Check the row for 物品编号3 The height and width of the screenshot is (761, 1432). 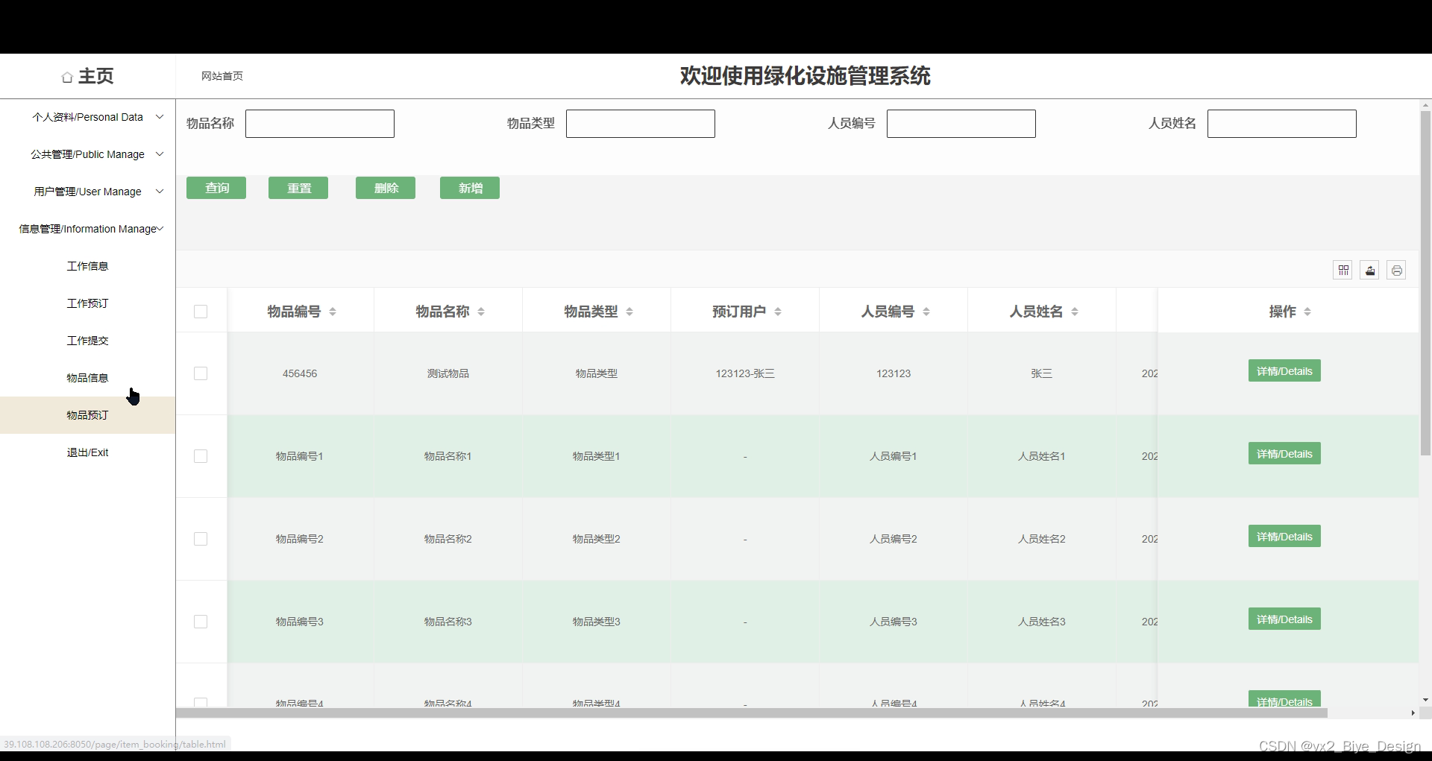coord(201,622)
